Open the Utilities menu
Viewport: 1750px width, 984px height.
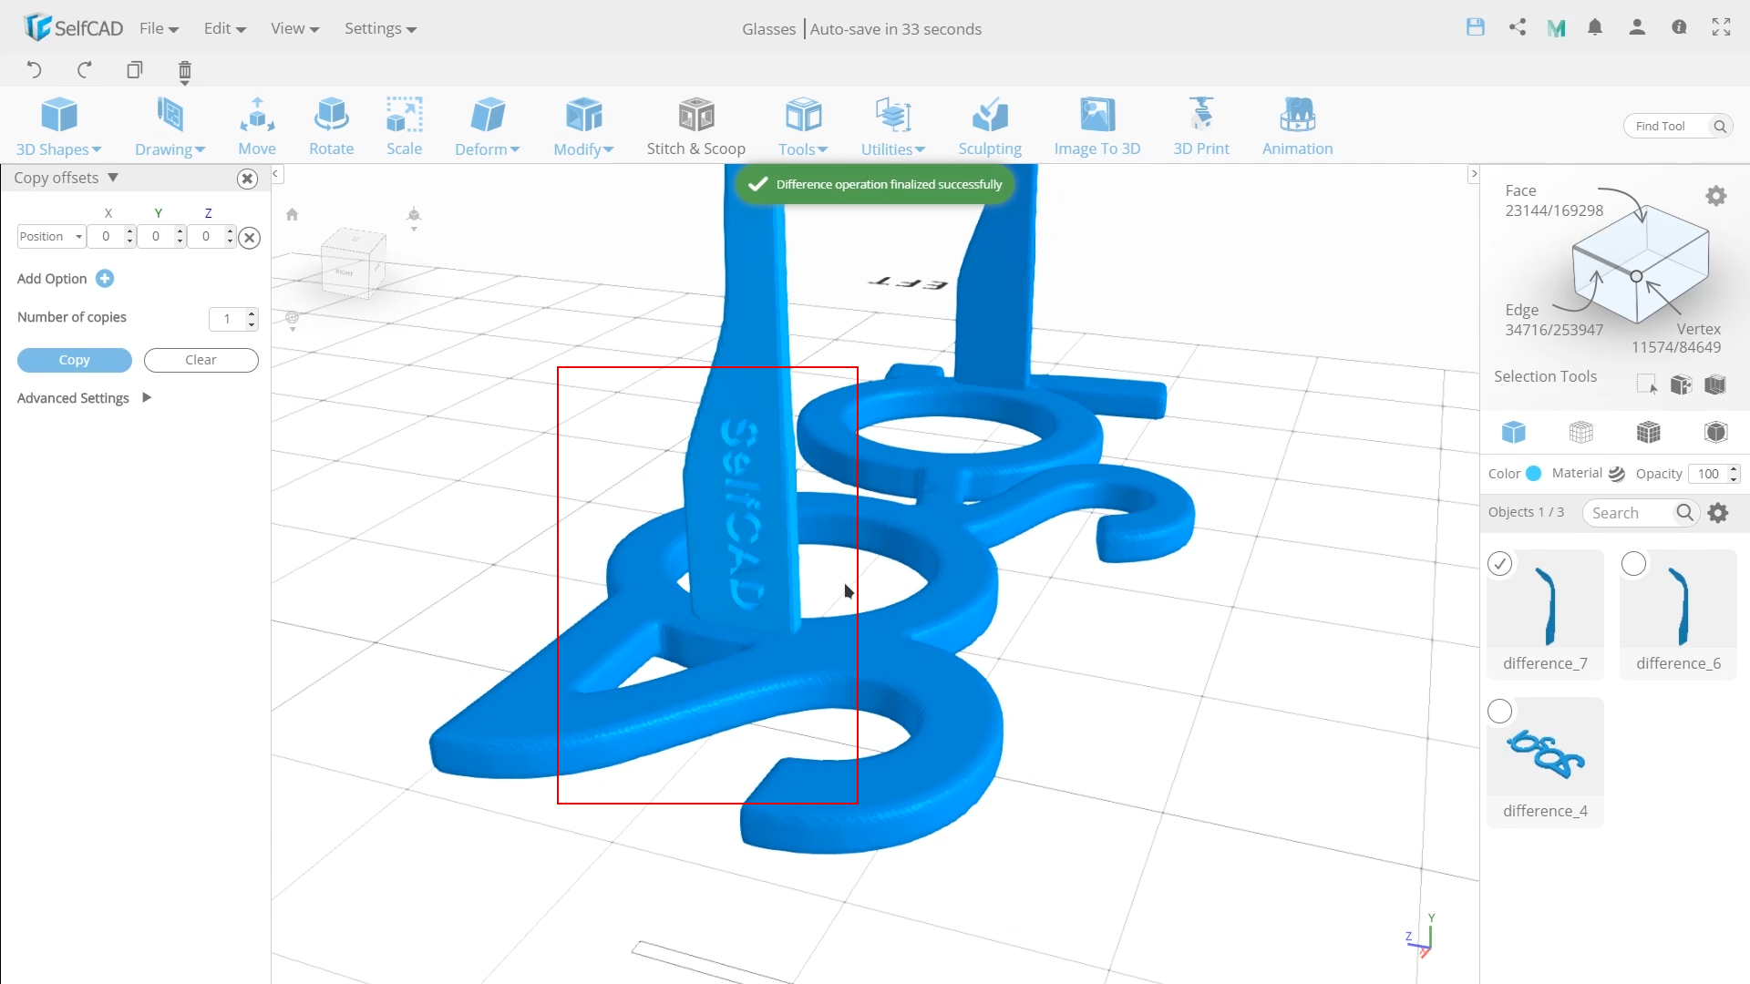[893, 127]
